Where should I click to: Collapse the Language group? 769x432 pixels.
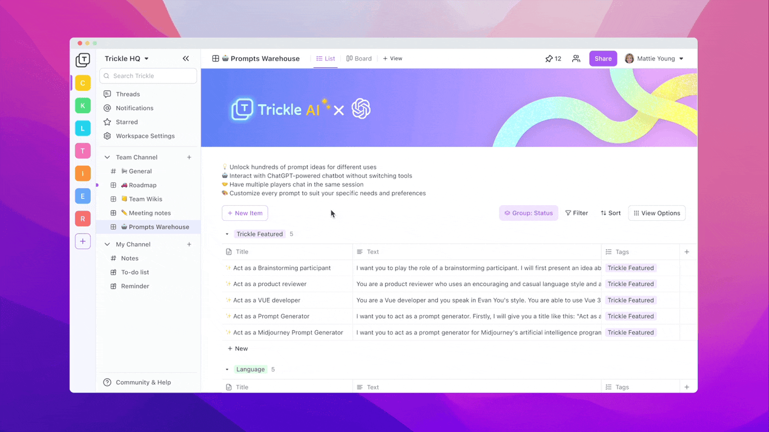pos(227,370)
